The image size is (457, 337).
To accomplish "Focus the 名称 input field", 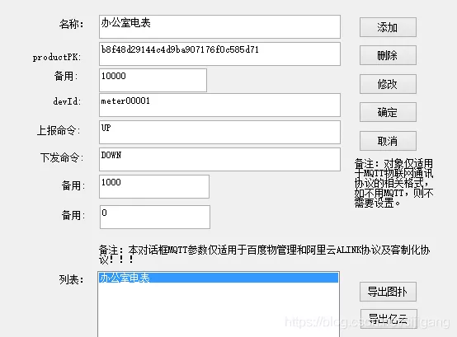I will click(x=219, y=26).
